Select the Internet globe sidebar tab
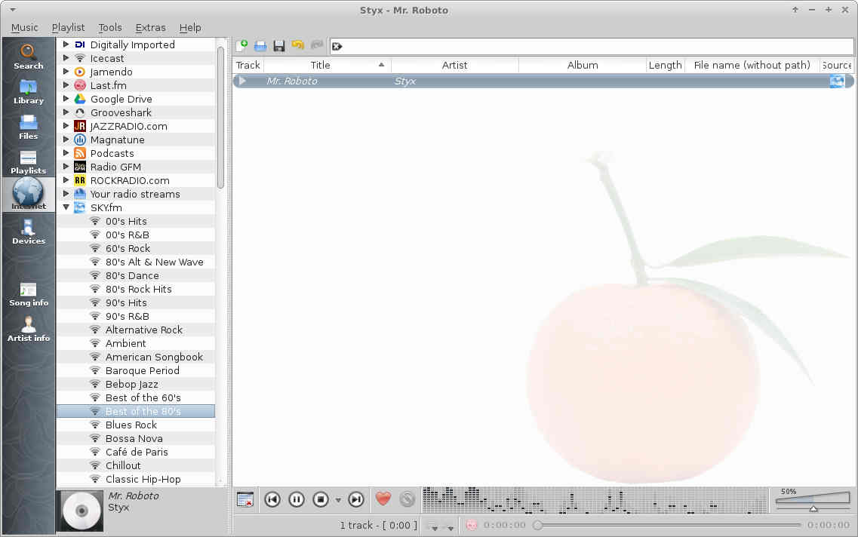This screenshot has width=858, height=537. (28, 194)
